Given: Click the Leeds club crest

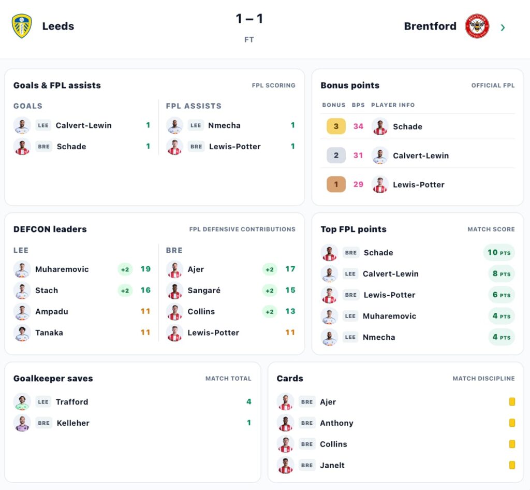Looking at the screenshot, I should pyautogui.click(x=22, y=26).
